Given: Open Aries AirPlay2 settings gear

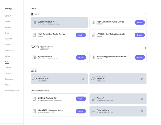Looking at the screenshot, I should tap(142, 99).
